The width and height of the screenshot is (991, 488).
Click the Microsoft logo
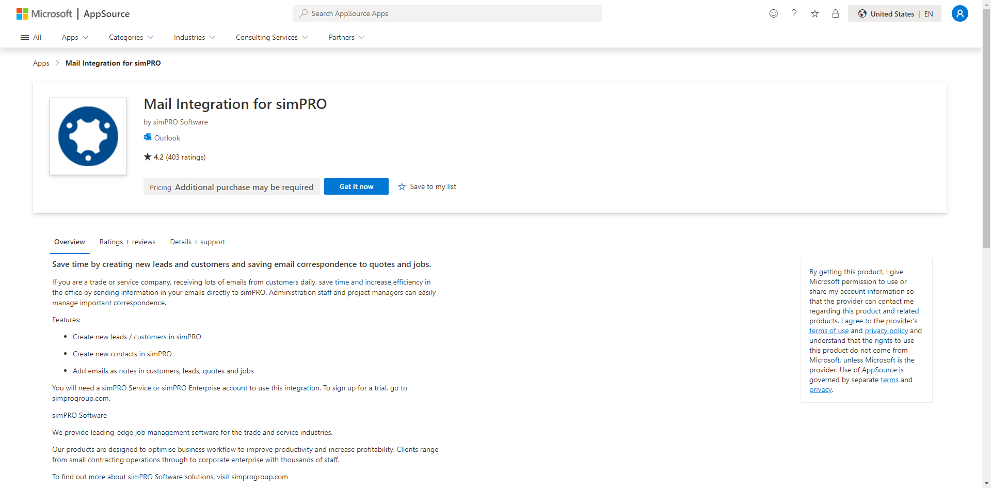point(44,14)
